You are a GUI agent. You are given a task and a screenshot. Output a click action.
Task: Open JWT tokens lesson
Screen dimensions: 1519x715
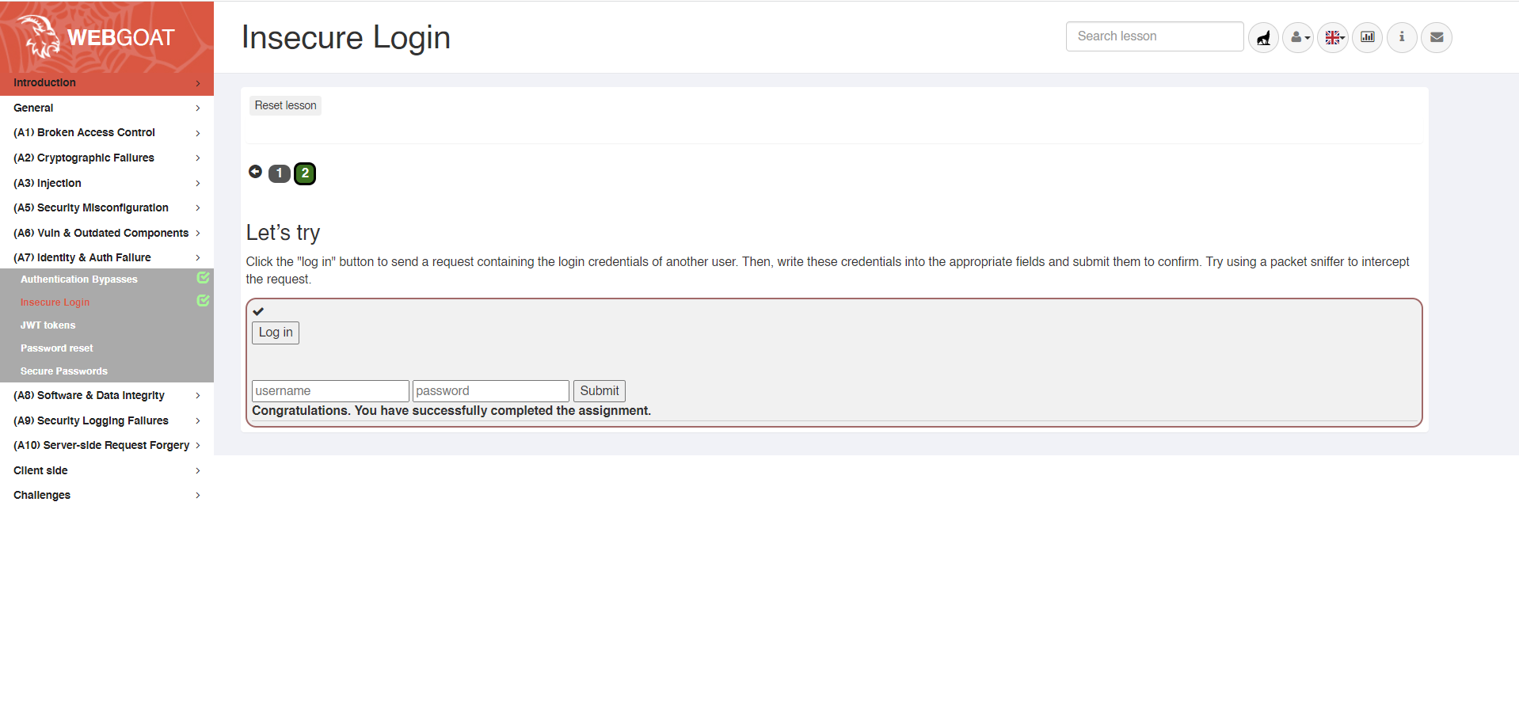(x=48, y=325)
